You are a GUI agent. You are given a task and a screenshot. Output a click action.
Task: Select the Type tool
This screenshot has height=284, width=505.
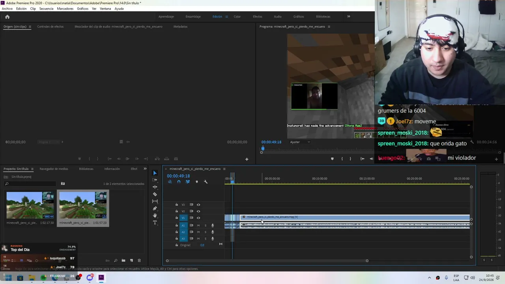point(155,222)
